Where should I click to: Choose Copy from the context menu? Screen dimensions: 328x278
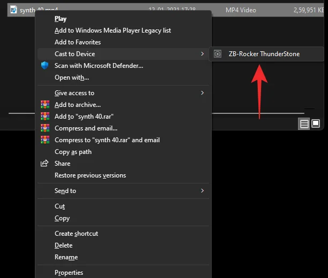tap(123, 218)
